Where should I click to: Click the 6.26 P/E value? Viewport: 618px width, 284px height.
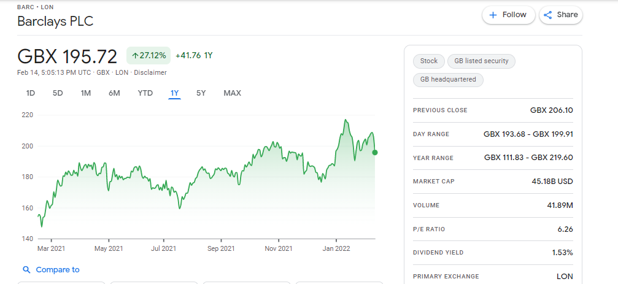click(x=565, y=229)
